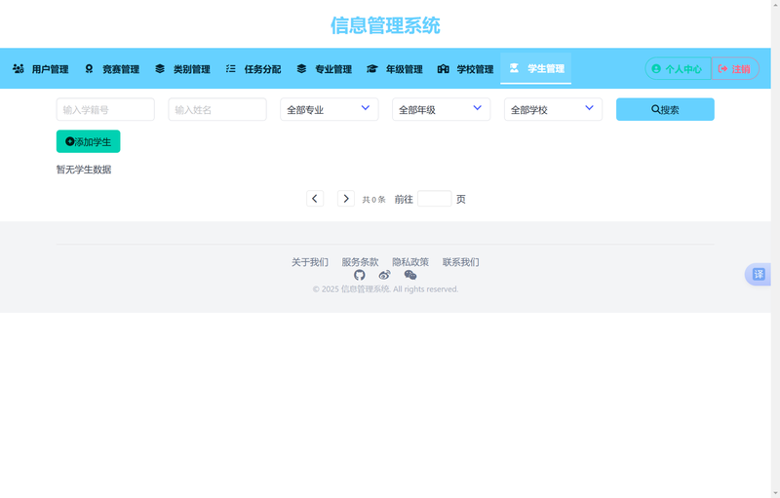
Task: Click the 暂无学生数据 message text
Action: click(x=84, y=170)
